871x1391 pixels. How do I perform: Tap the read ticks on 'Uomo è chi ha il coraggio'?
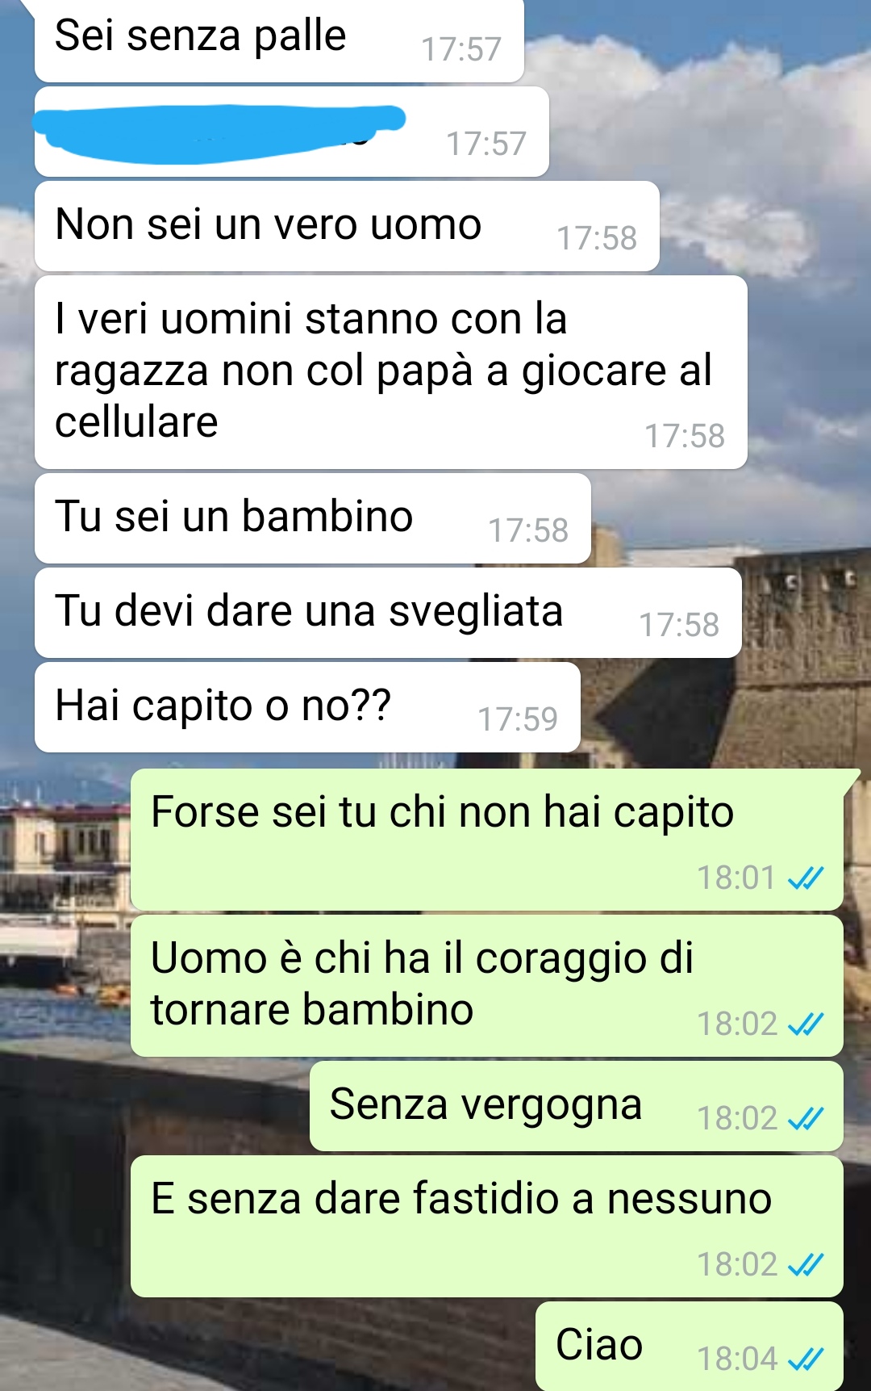(806, 1024)
